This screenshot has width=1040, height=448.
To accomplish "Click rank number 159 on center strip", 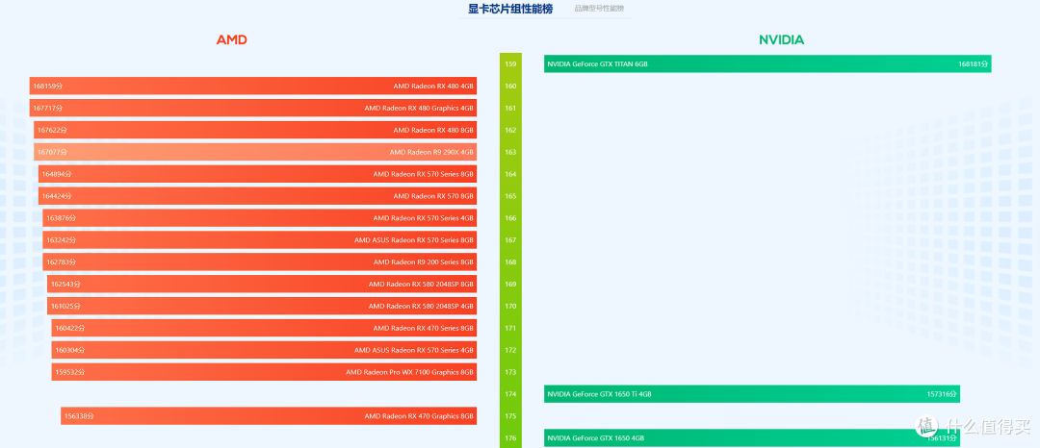I will 510,64.
